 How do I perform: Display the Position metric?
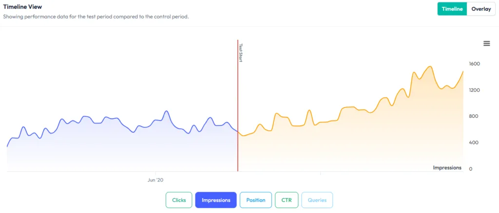[x=256, y=200]
